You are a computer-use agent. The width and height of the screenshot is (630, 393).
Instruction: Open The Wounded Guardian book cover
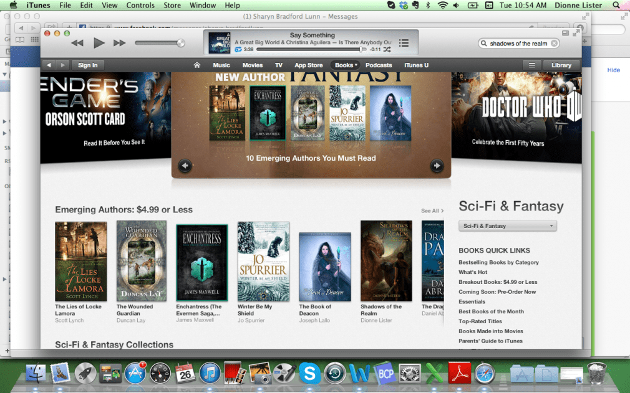coord(141,261)
